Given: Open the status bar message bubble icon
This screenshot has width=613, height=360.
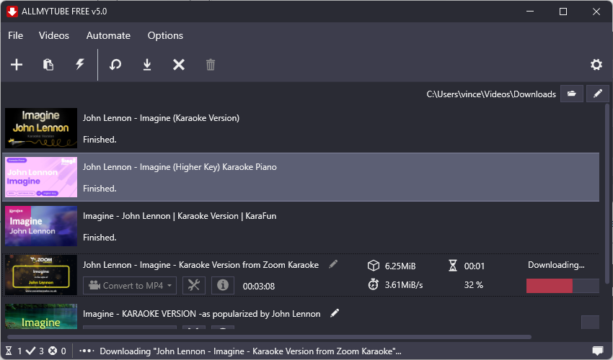Looking at the screenshot, I should click(x=597, y=351).
